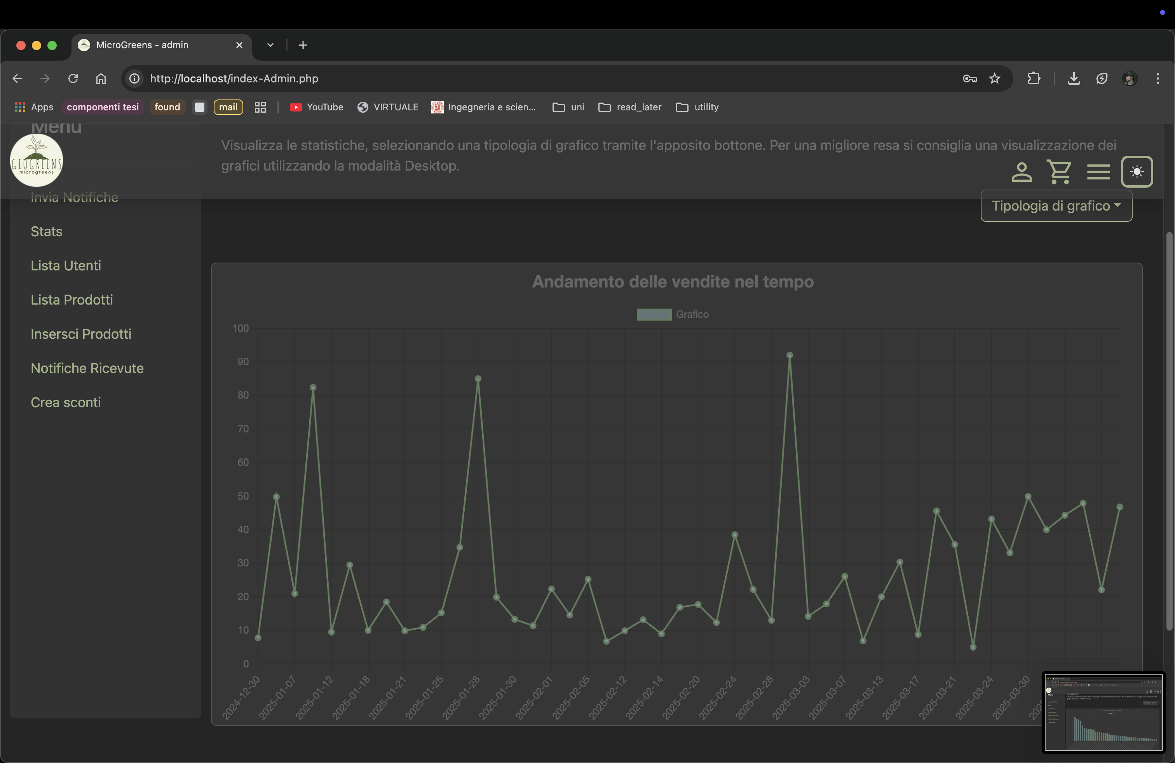
Task: Open the uni bookmarks folder
Action: point(568,107)
